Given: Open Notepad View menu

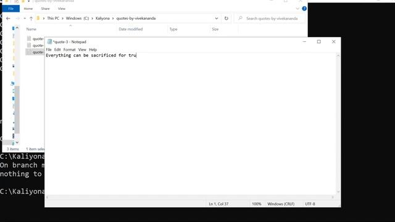Looking at the screenshot, I should coord(82,49).
